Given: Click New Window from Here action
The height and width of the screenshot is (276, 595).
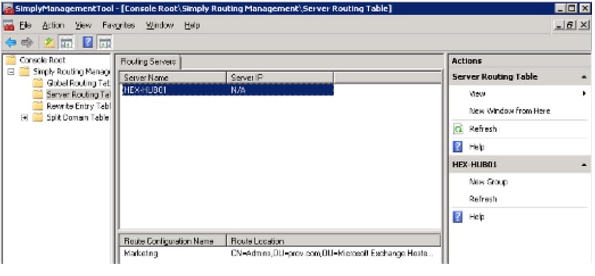Looking at the screenshot, I should pyautogui.click(x=509, y=111).
